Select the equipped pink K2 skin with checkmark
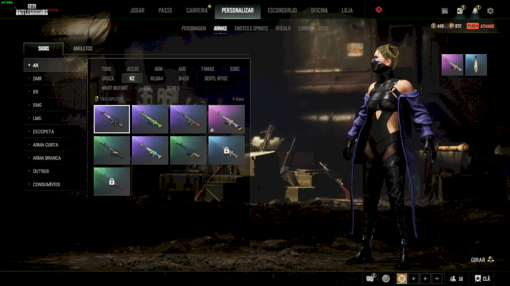This screenshot has width=510, height=286. (226, 119)
